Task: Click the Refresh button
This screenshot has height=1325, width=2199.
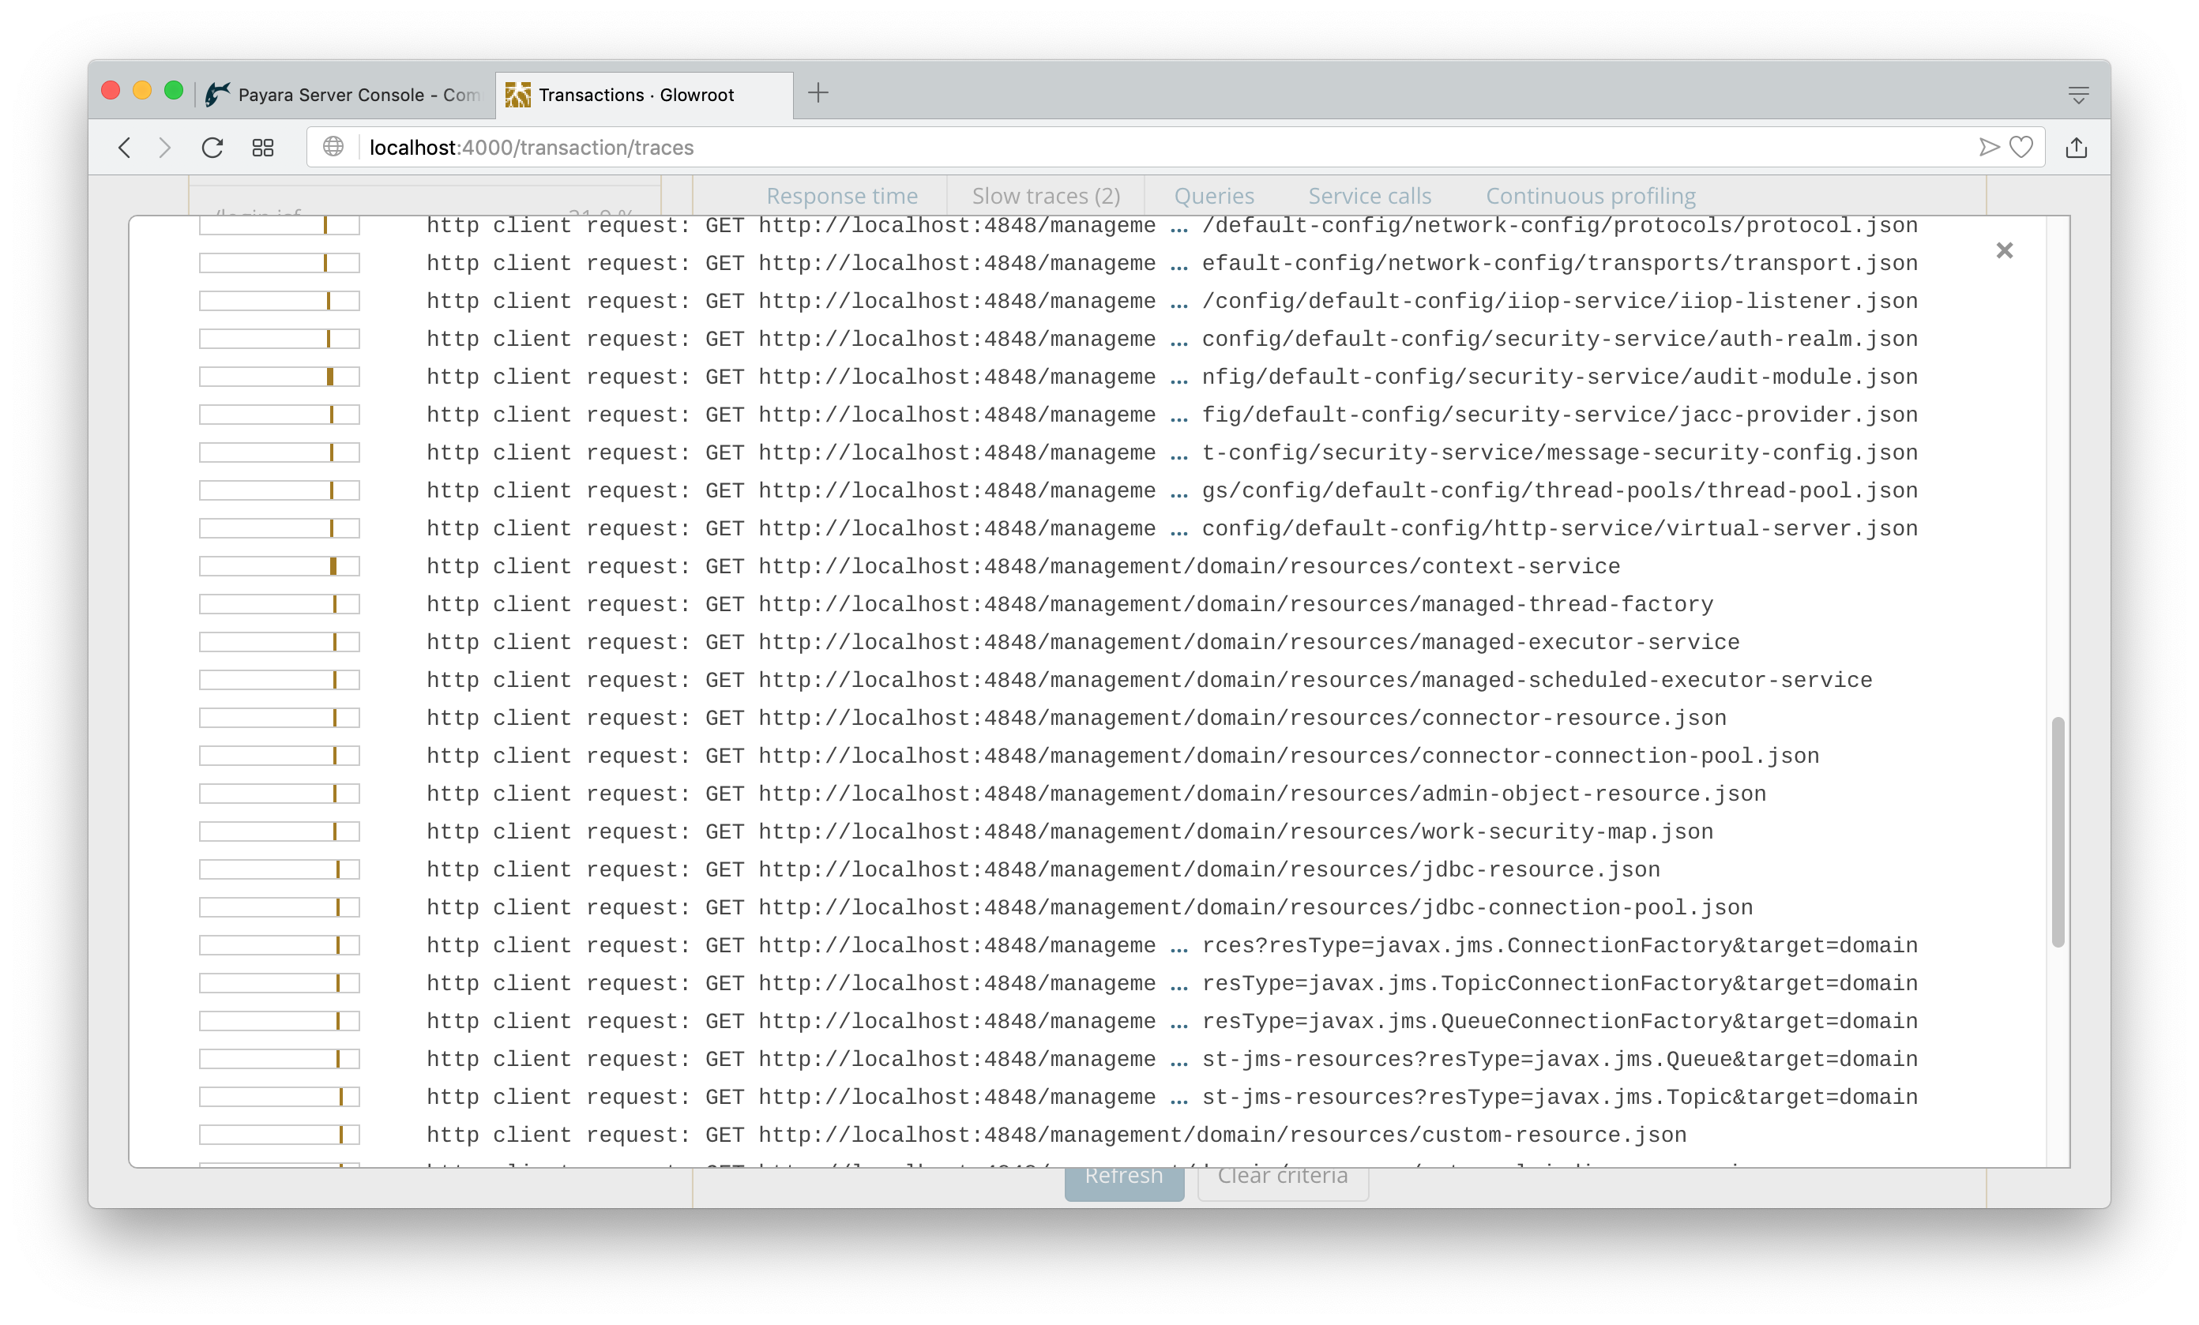Action: point(1124,1175)
